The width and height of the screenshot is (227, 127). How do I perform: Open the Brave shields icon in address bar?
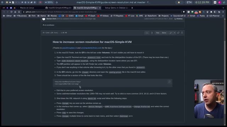coord(184,12)
